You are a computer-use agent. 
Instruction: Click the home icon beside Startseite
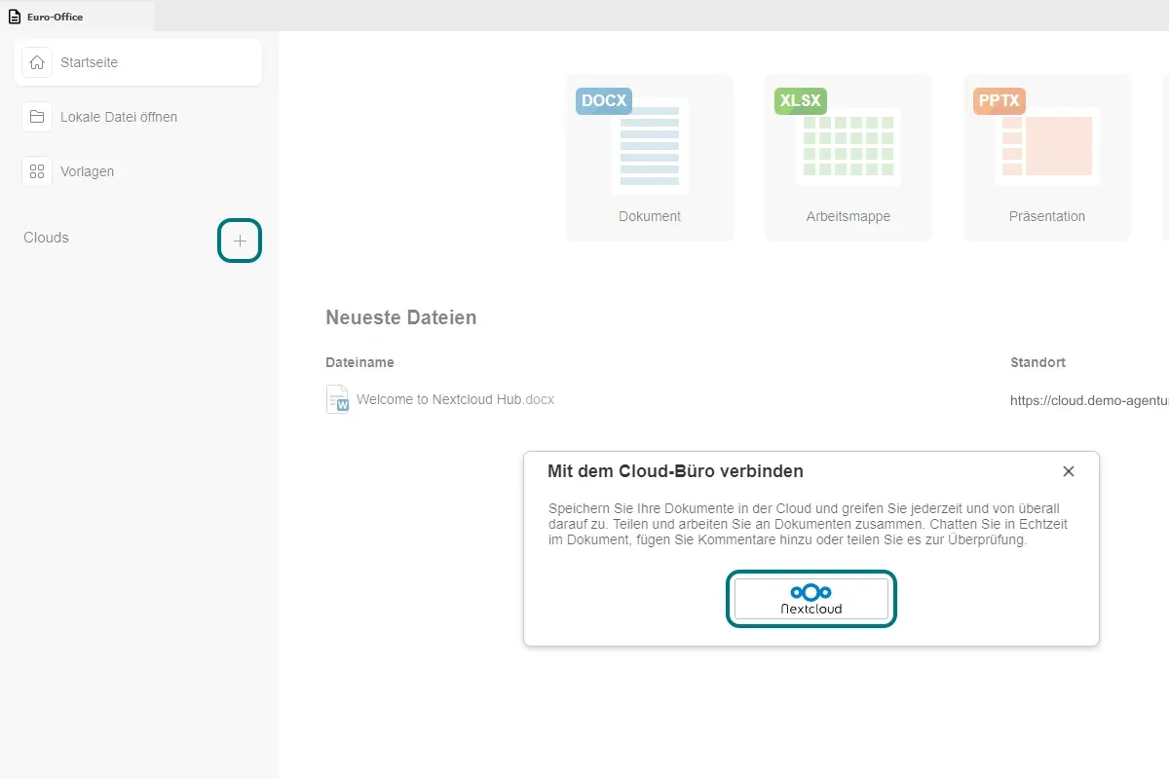click(x=37, y=62)
